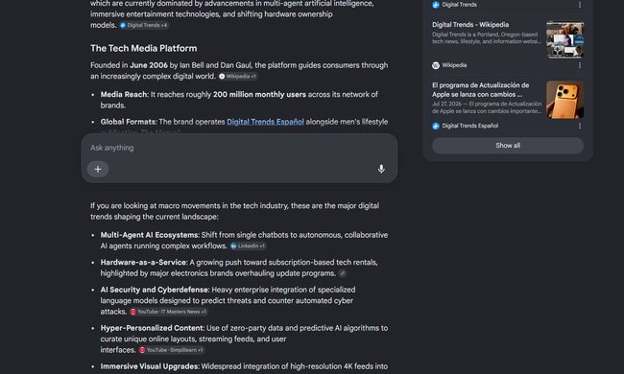Open the three-dot menu beside Digital Trends Español
Screen dimensions: 624x374
580,126
